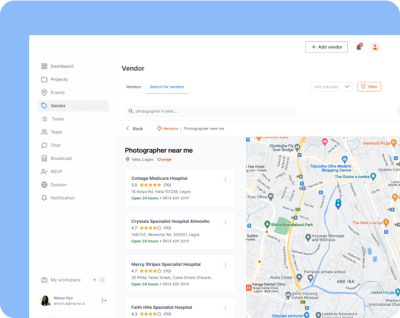Click the Yaba, Lagos location pin icon
This screenshot has width=400, height=318.
point(127,159)
